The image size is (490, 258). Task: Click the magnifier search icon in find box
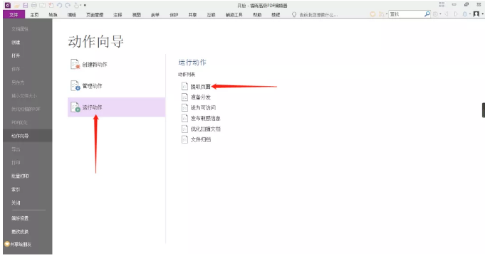(x=427, y=14)
